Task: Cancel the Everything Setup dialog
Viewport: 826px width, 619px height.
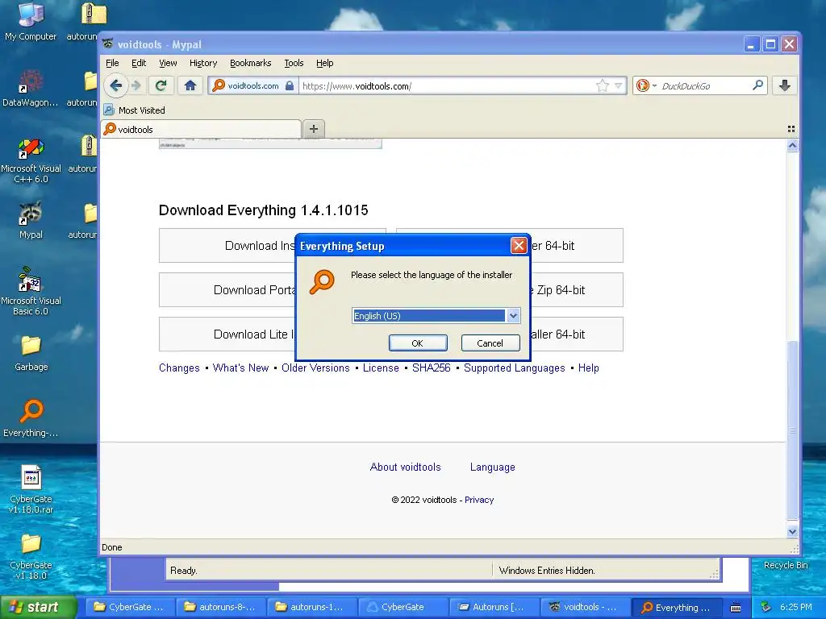Action: pyautogui.click(x=490, y=343)
